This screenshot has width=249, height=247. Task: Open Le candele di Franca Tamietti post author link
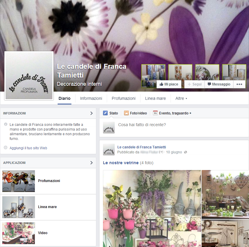click(x=142, y=147)
